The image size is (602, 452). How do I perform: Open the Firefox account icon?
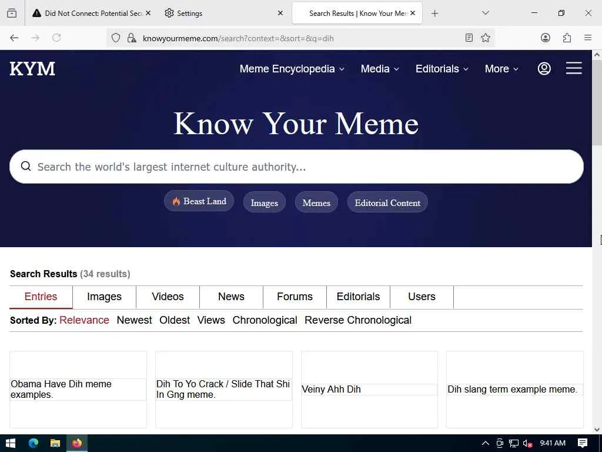point(545,38)
